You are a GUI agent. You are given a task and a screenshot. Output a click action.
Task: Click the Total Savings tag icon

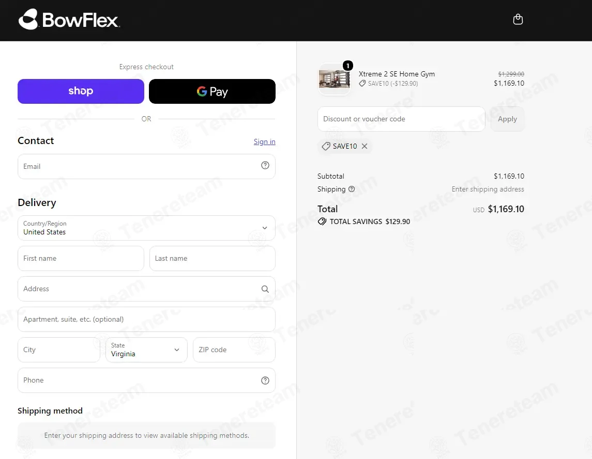coord(322,221)
